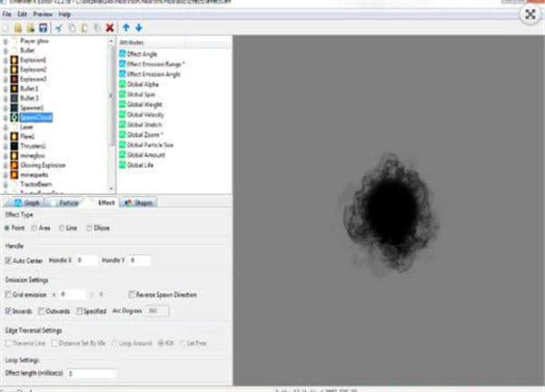545x392 pixels.
Task: Enable the Grid emission checkbox
Action: point(9,294)
